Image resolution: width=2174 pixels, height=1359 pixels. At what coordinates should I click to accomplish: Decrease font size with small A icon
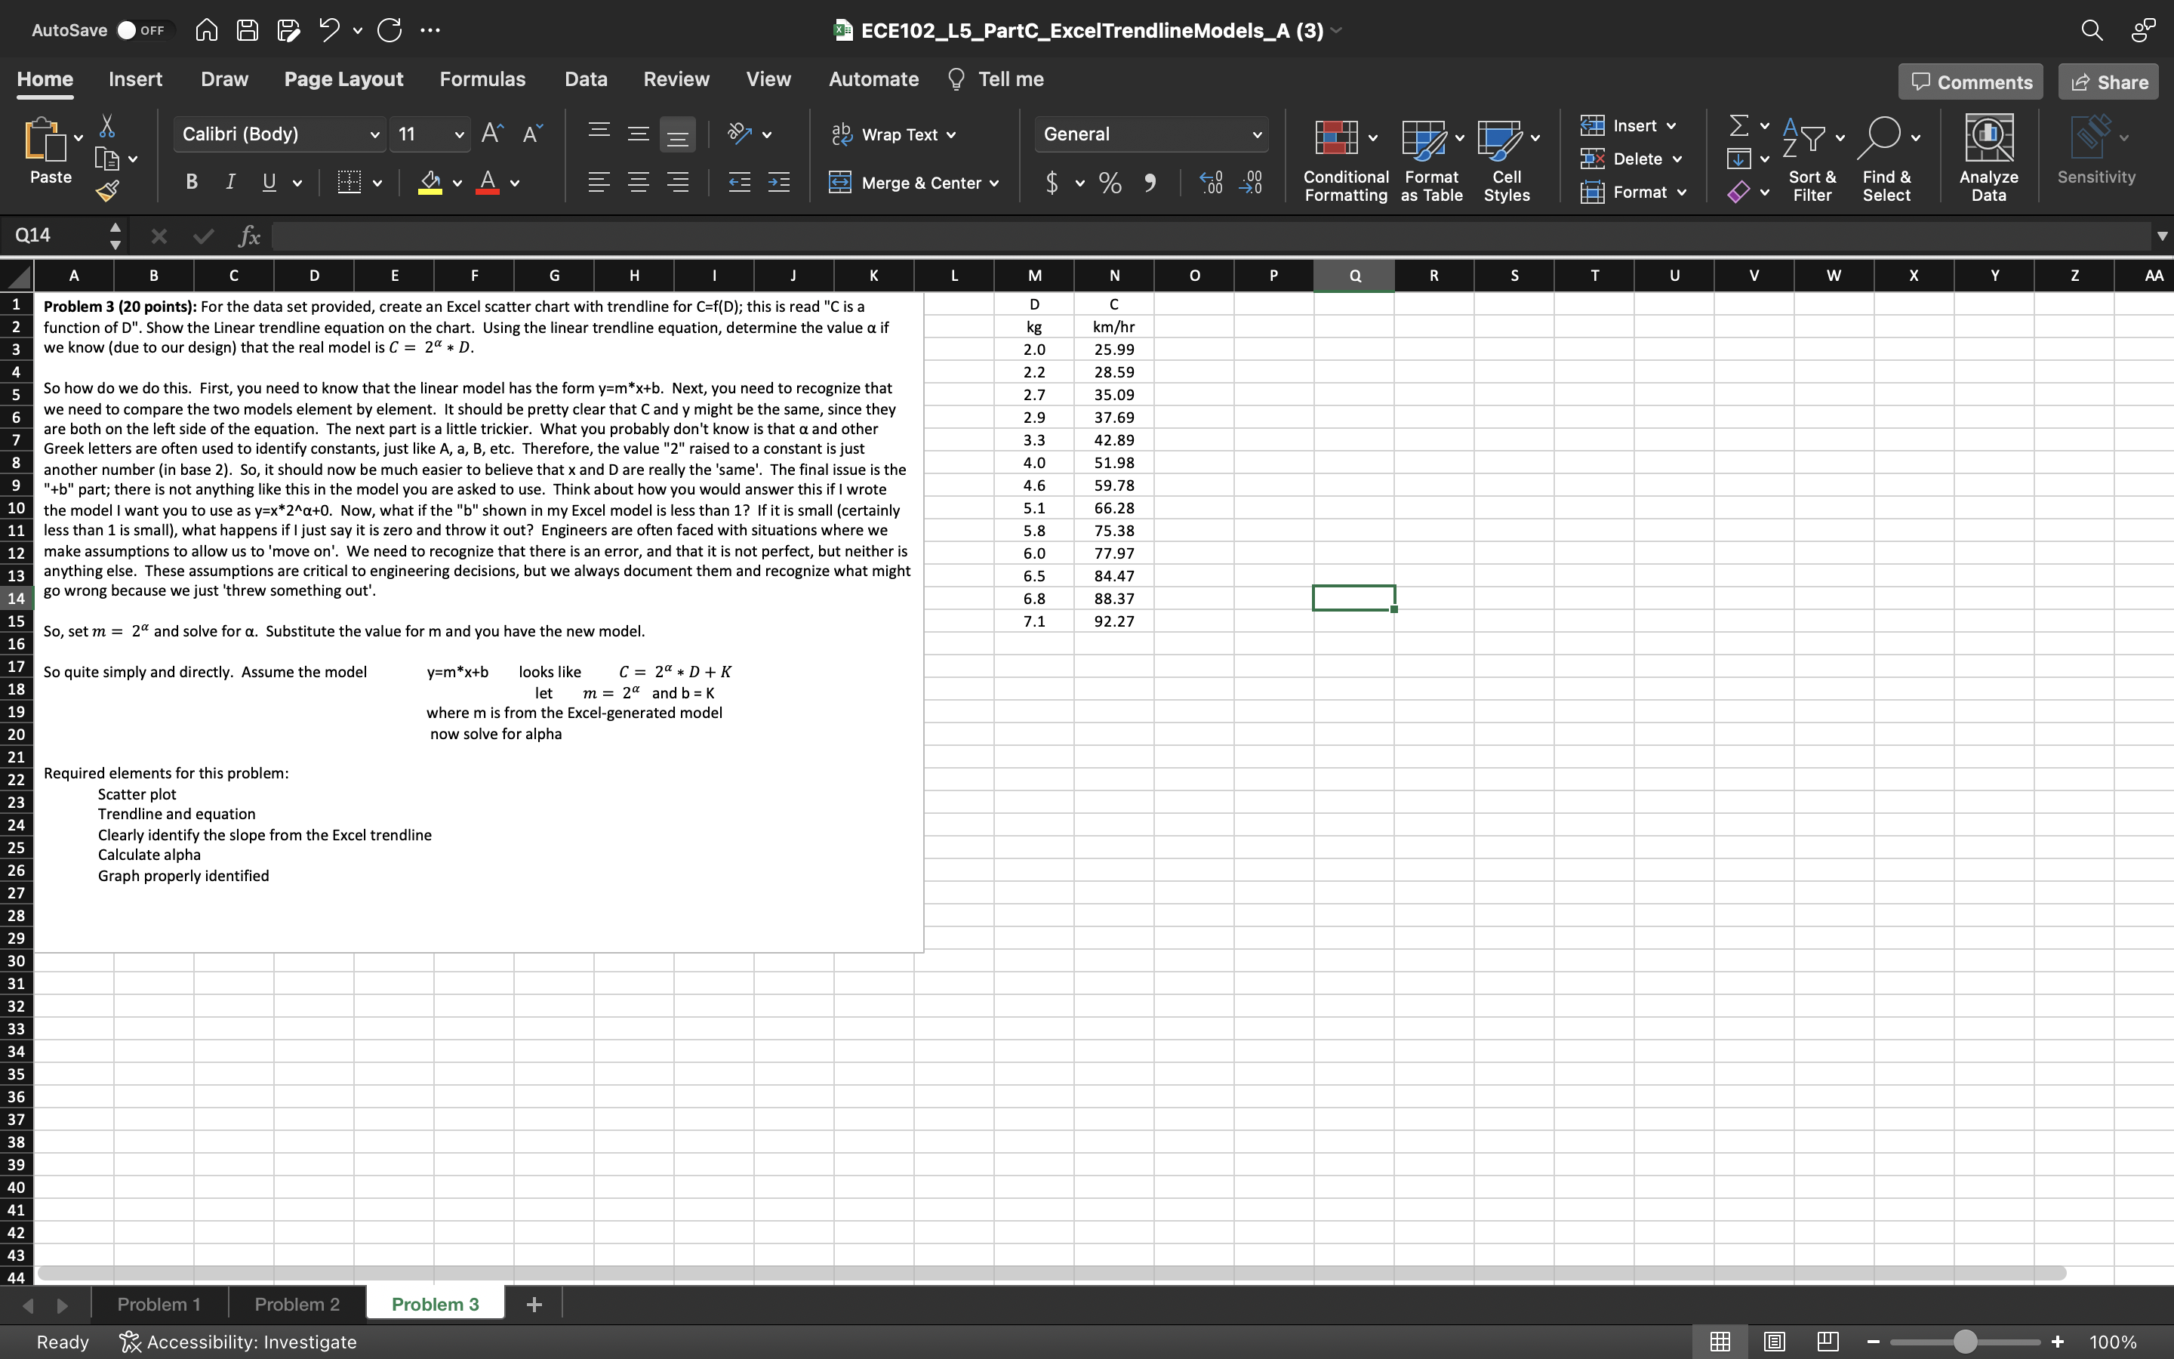532,134
